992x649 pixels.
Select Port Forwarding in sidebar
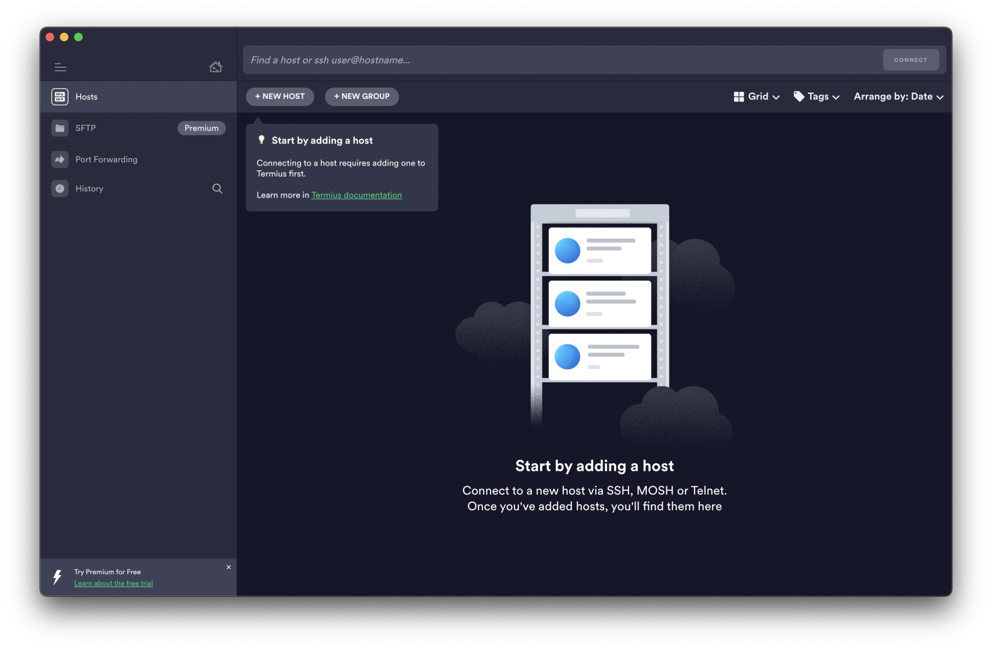click(x=106, y=159)
